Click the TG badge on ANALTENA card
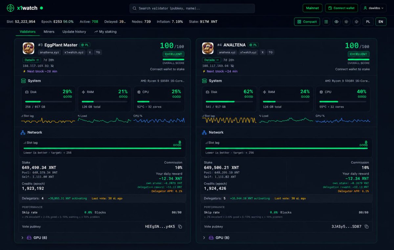 (270, 52)
